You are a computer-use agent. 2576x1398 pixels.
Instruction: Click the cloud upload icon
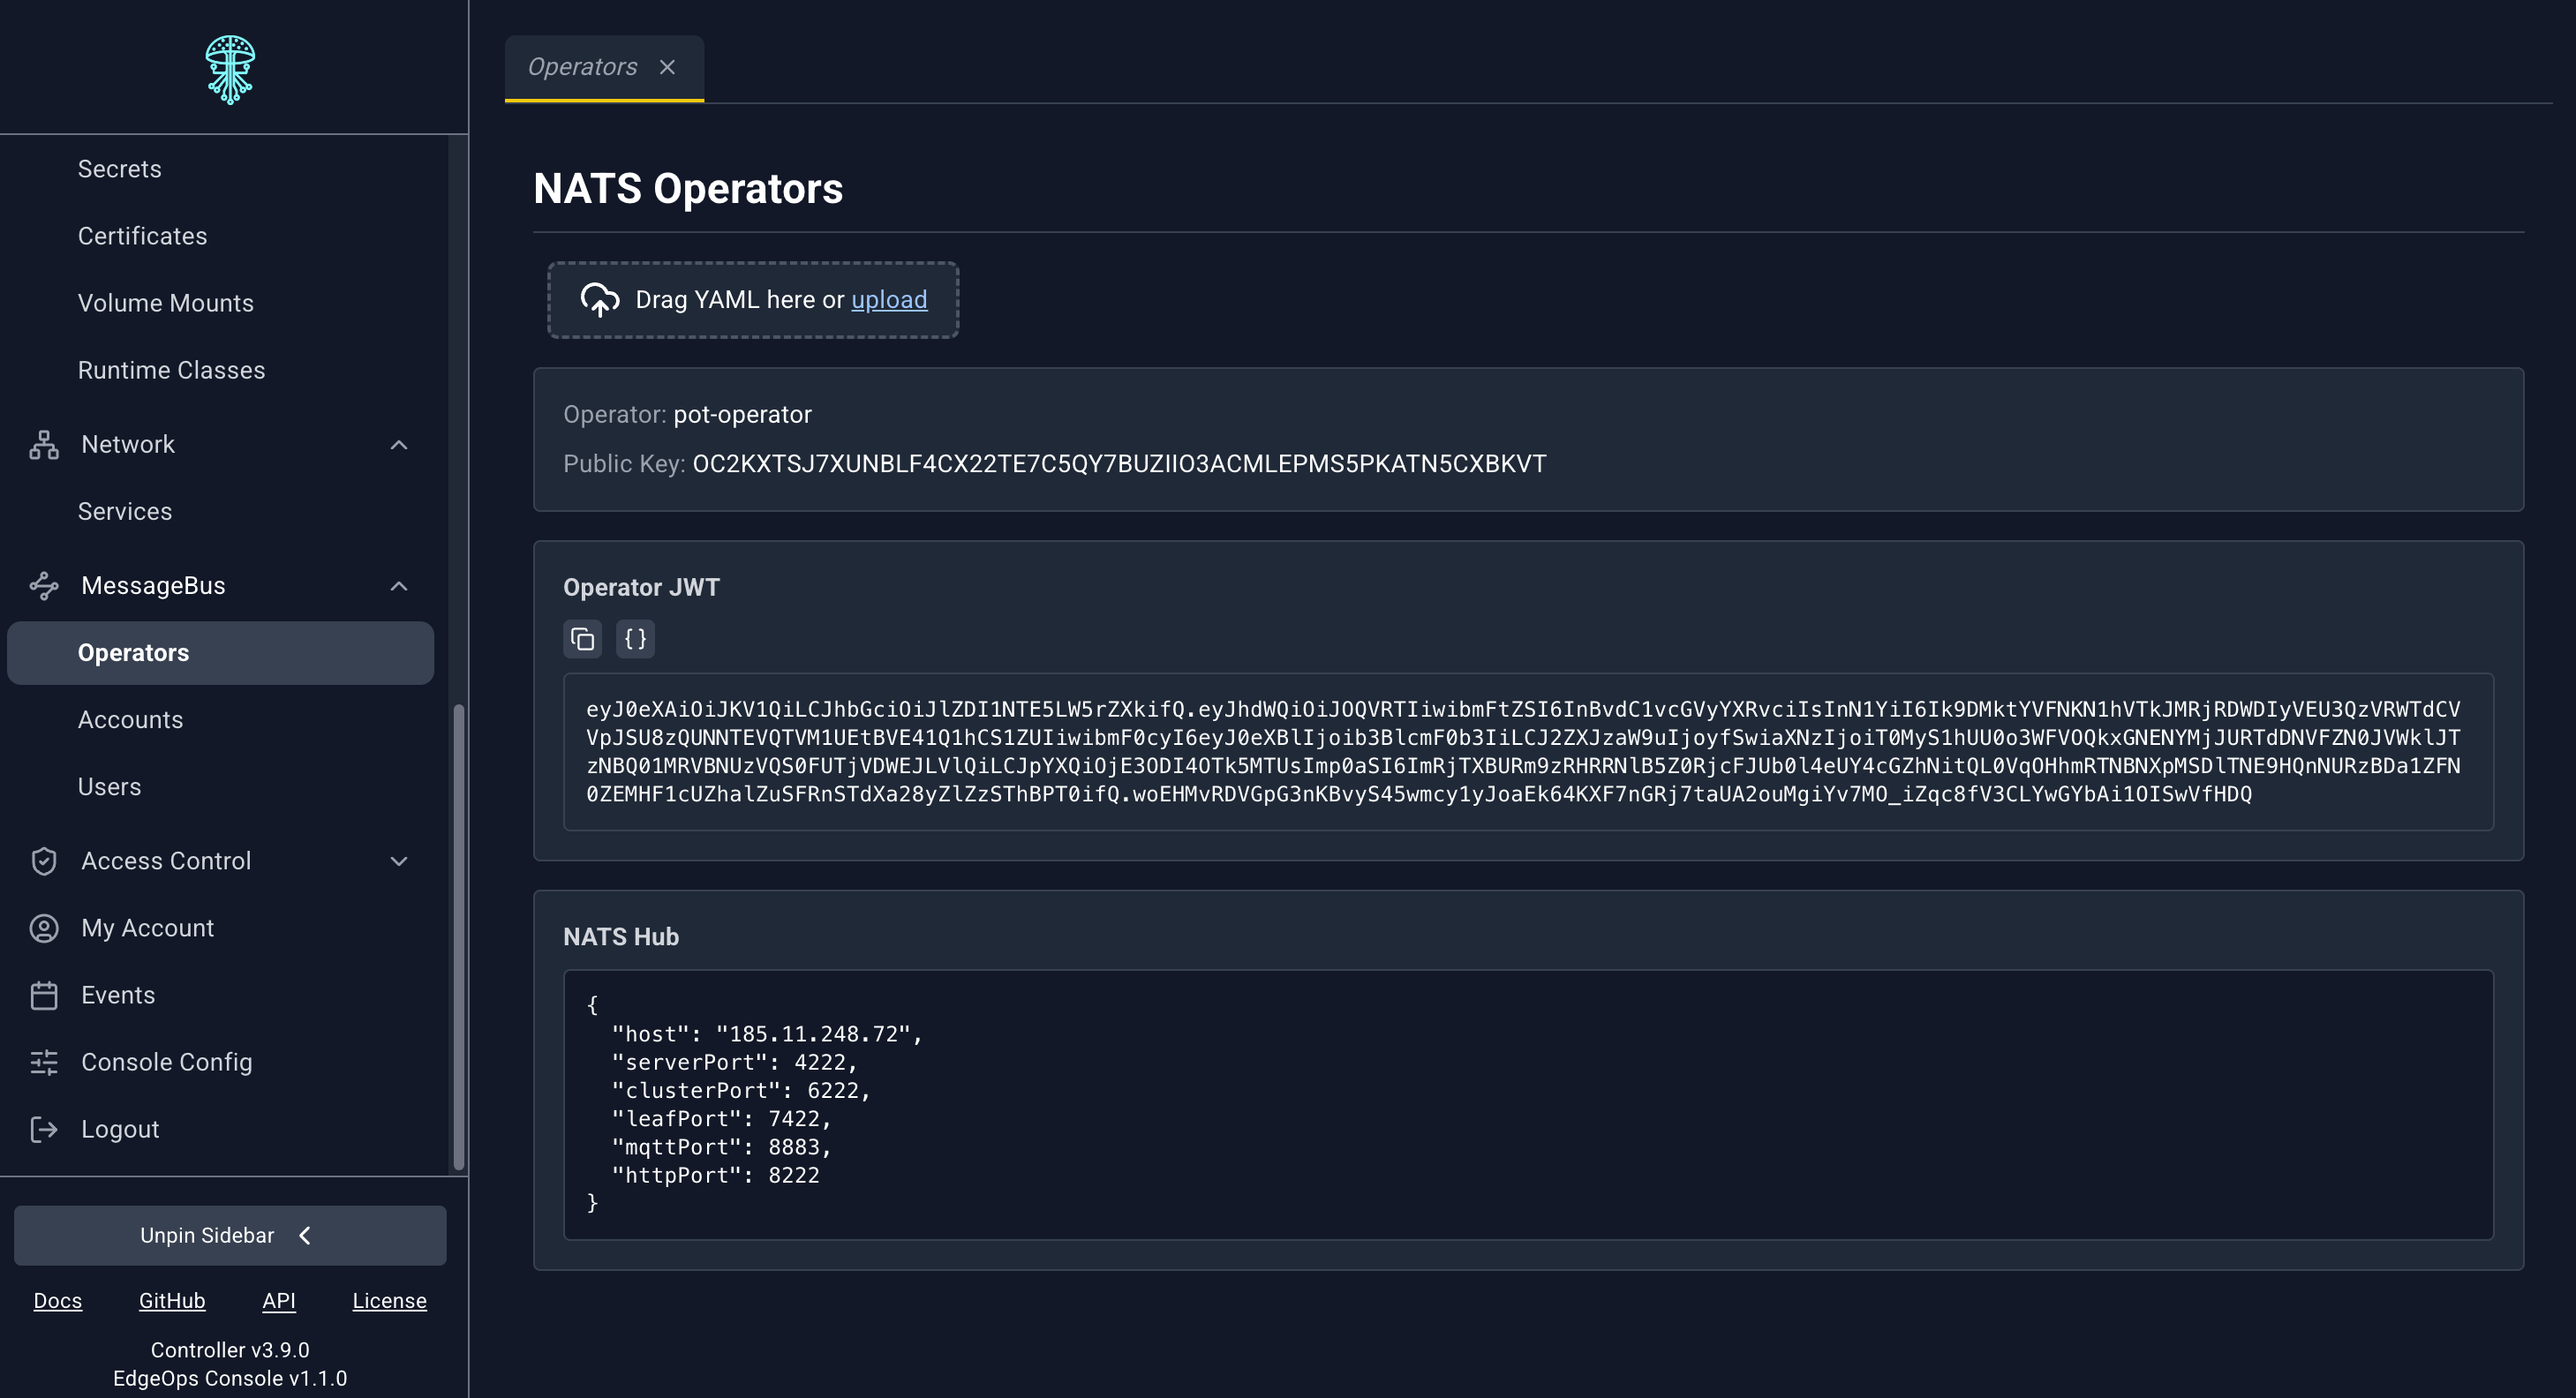(600, 300)
